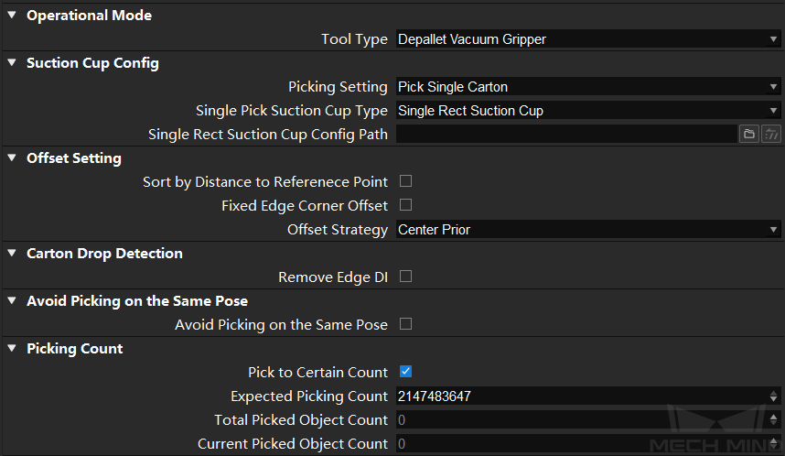785x456 pixels.
Task: Collapse the Suction Cup Config section
Action: point(12,62)
